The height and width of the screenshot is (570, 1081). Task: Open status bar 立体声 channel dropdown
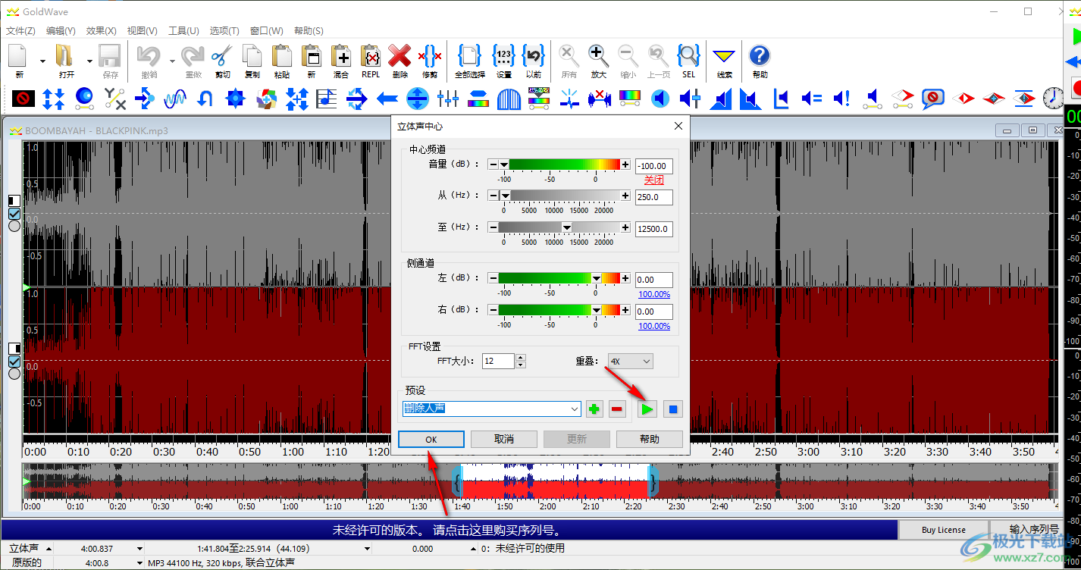pos(49,548)
